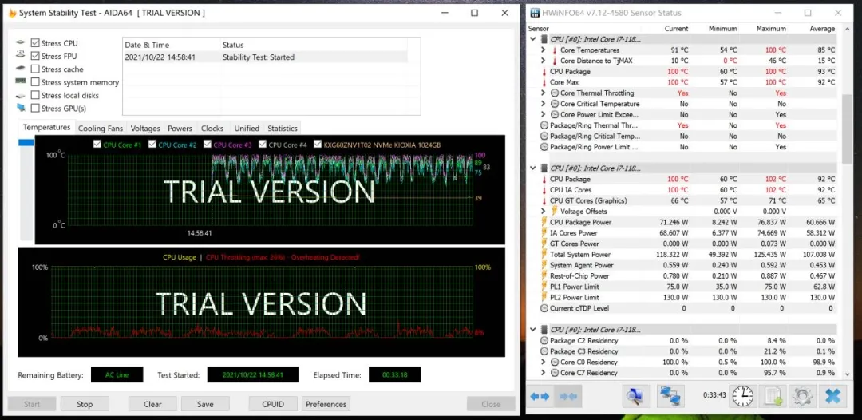The image size is (862, 420).
Task: Click thermometer icon beside Core Temperatures row
Action: click(x=554, y=50)
